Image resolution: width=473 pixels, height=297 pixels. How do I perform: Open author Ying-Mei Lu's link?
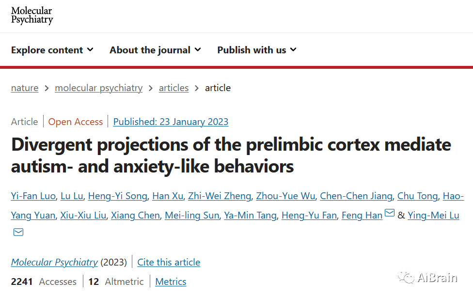433,215
